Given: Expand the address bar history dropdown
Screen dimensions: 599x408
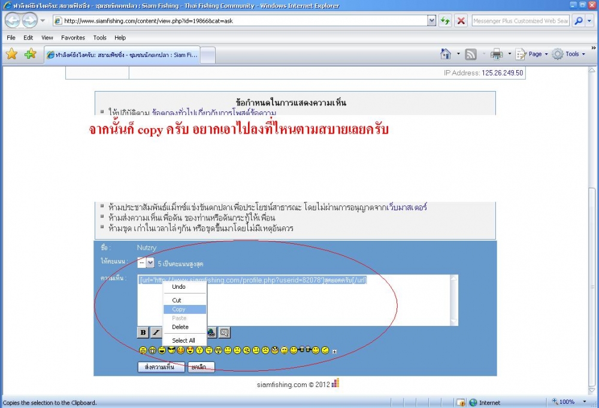Looking at the screenshot, I should point(432,20).
